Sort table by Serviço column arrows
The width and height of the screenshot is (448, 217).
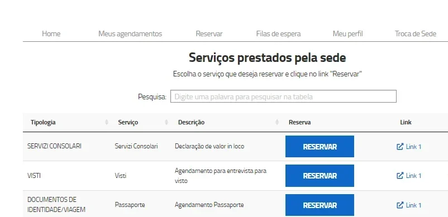point(166,122)
